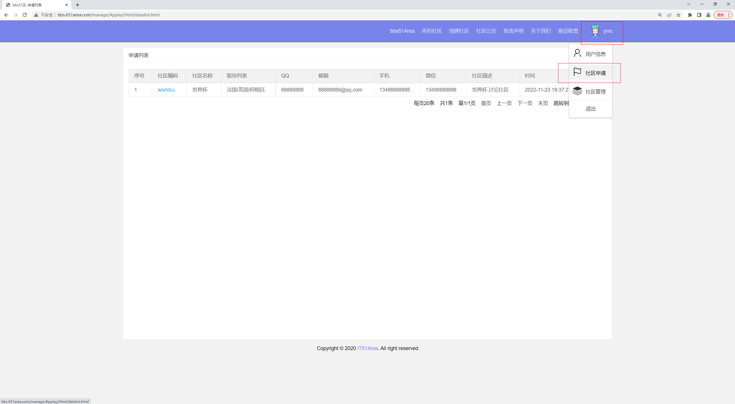Click the community application flag icon
Viewport: 735px width, 404px height.
[577, 72]
